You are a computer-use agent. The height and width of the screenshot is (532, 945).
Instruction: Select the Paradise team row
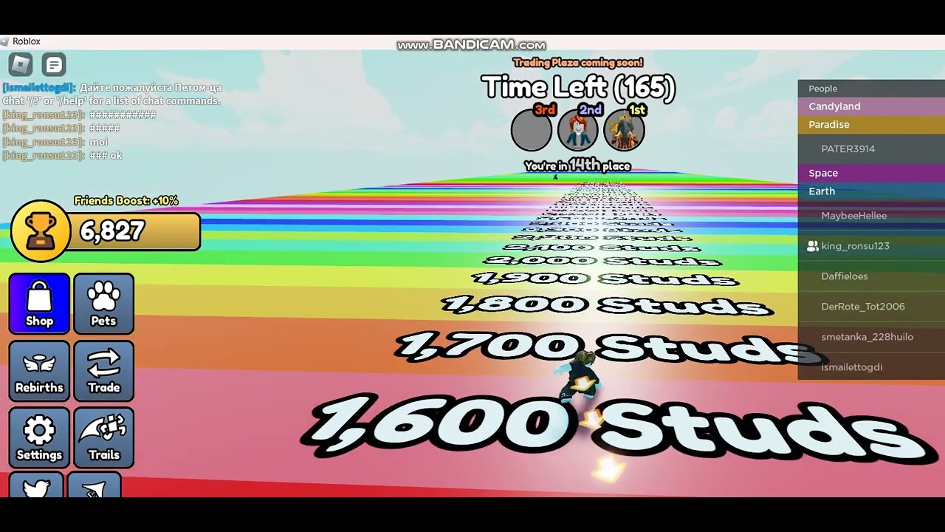pyautogui.click(x=871, y=125)
